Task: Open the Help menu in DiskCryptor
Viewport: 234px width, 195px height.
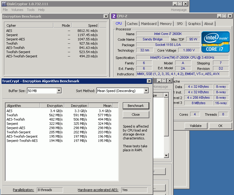Action: click(41, 10)
